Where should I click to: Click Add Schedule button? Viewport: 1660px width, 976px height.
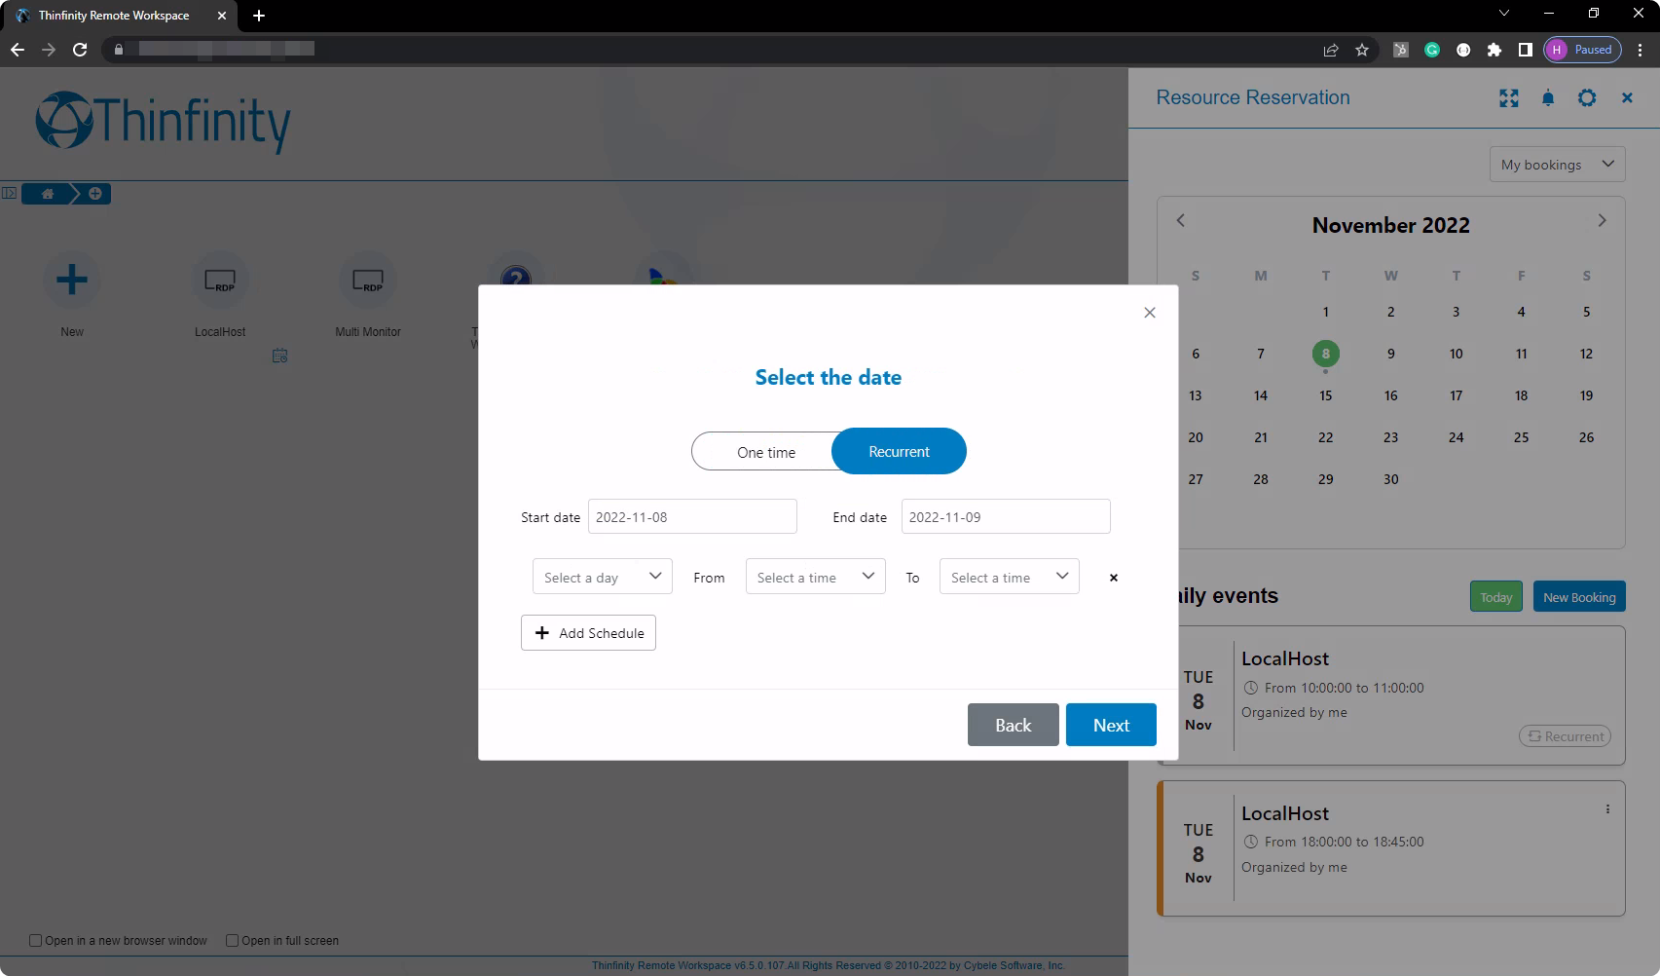(x=588, y=633)
